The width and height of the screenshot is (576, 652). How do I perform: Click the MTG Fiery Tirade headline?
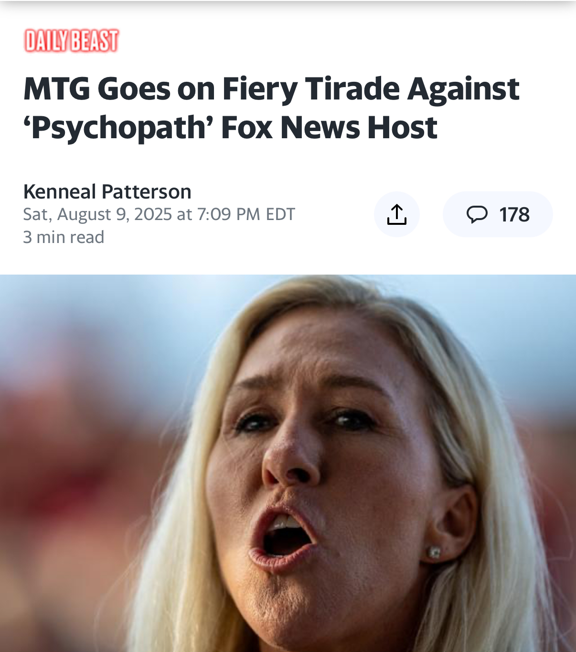pyautogui.click(x=271, y=108)
